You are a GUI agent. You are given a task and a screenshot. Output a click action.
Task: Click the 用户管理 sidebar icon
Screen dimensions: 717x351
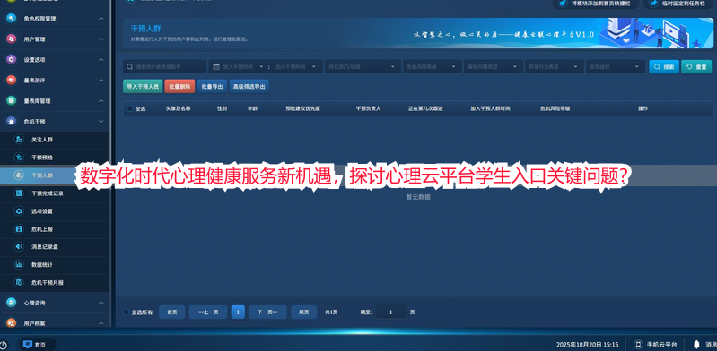(12, 39)
